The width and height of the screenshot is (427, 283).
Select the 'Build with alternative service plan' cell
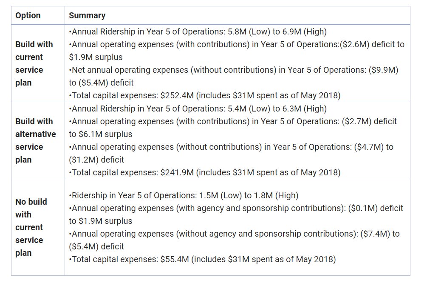[36, 140]
